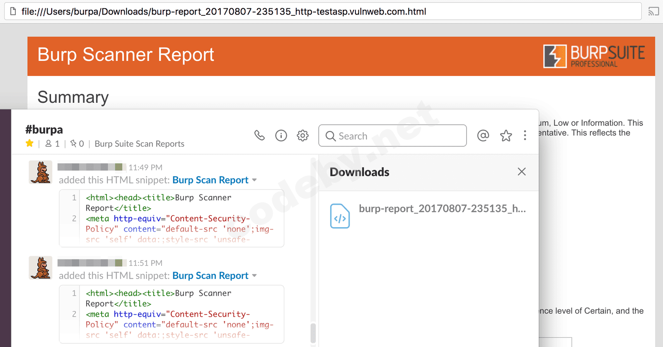The height and width of the screenshot is (347, 663).
Task: Open the 11:49 PM Burp Scan Report link
Action: pyautogui.click(x=211, y=180)
